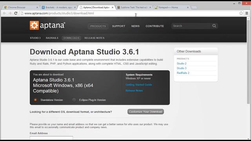Click the Download Aptana Studio 3.6.1 heading
251x141 pixels.
[x=84, y=52]
